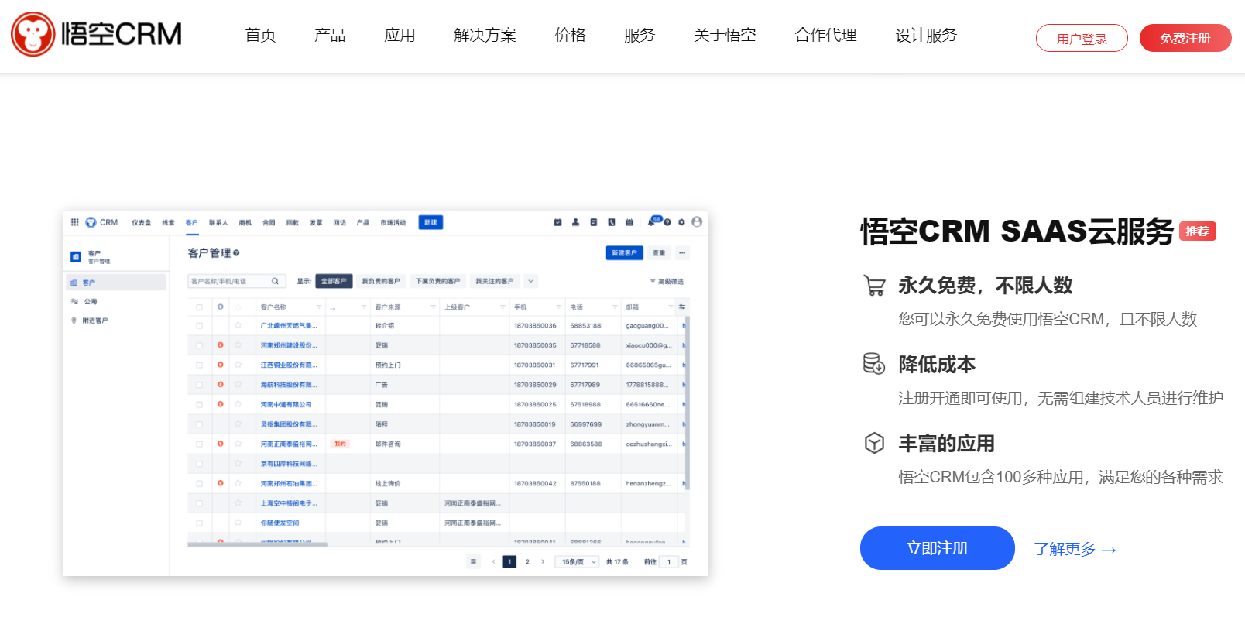
Task: Open the 解决方案 menu in navigation
Action: tap(485, 36)
